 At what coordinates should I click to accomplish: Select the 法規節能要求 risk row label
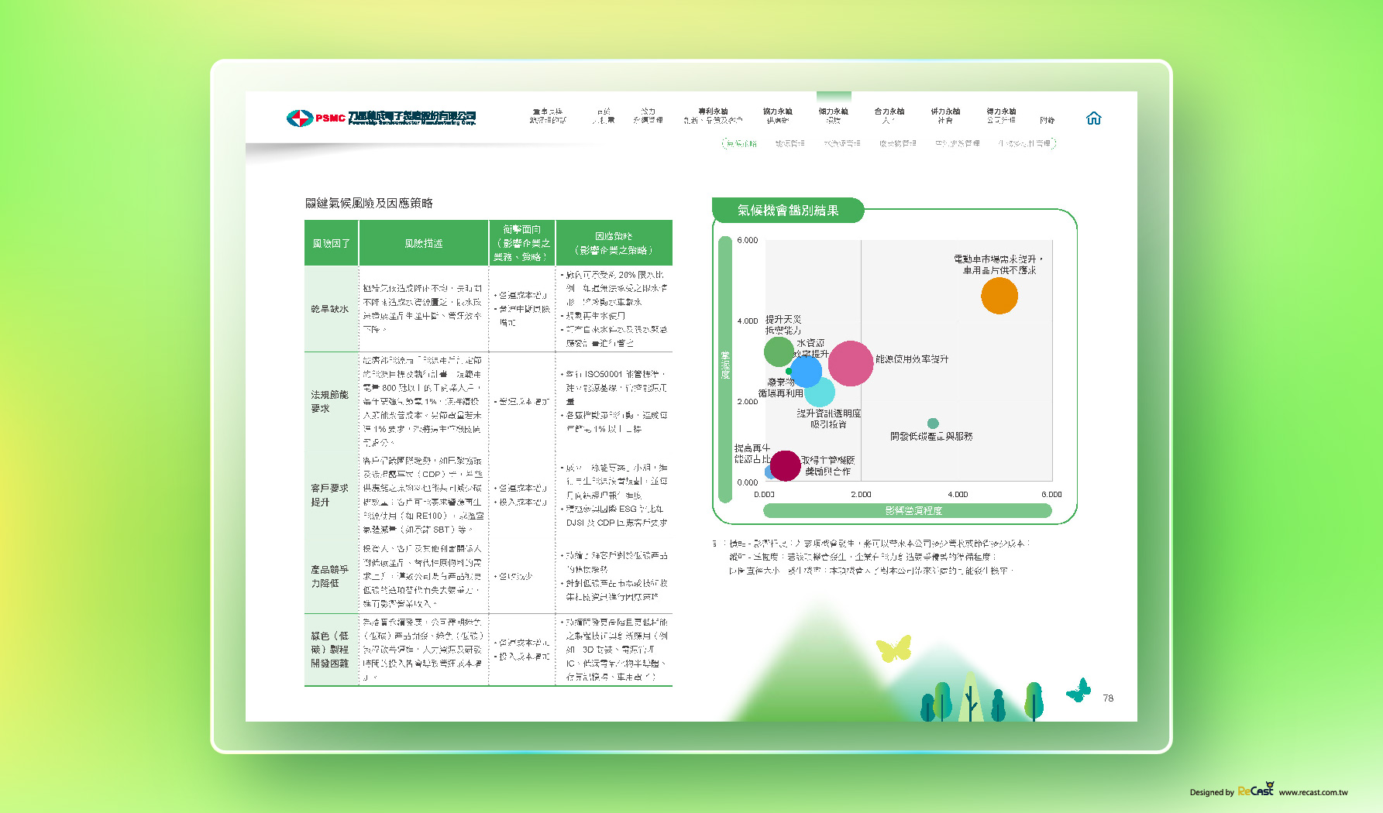[x=330, y=401]
